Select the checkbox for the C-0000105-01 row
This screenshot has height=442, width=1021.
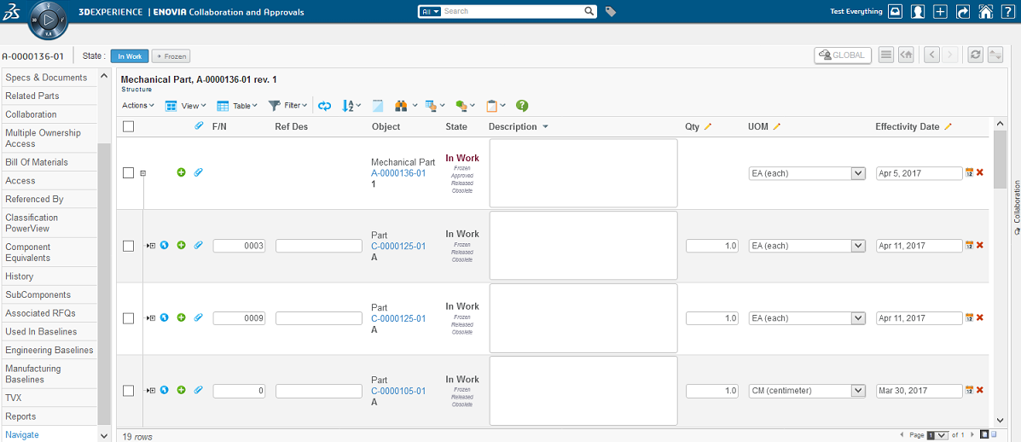point(128,391)
